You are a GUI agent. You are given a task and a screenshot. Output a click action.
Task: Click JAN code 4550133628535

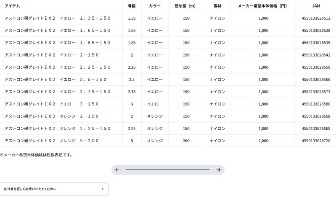click(x=316, y=43)
